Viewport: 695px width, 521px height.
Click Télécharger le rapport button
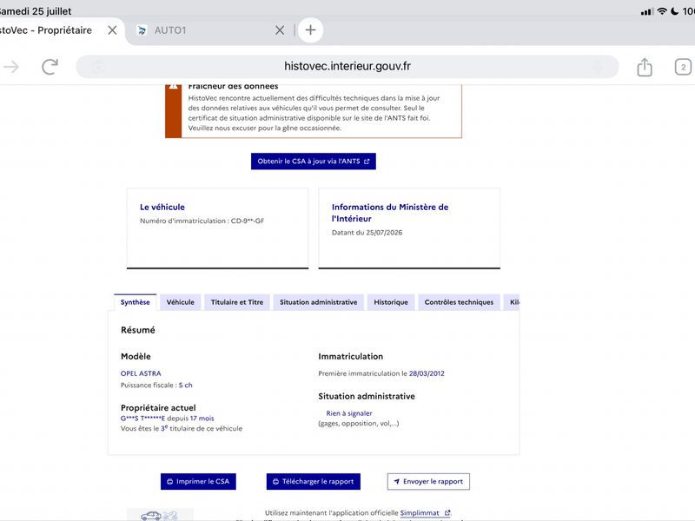click(314, 482)
